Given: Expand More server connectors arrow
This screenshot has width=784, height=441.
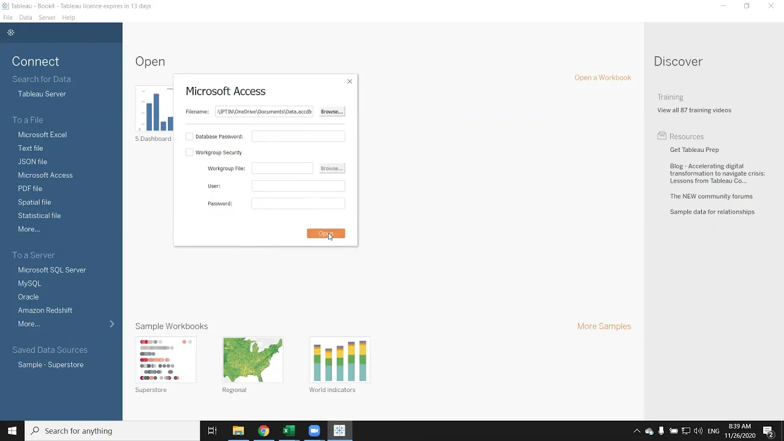Looking at the screenshot, I should [x=111, y=323].
